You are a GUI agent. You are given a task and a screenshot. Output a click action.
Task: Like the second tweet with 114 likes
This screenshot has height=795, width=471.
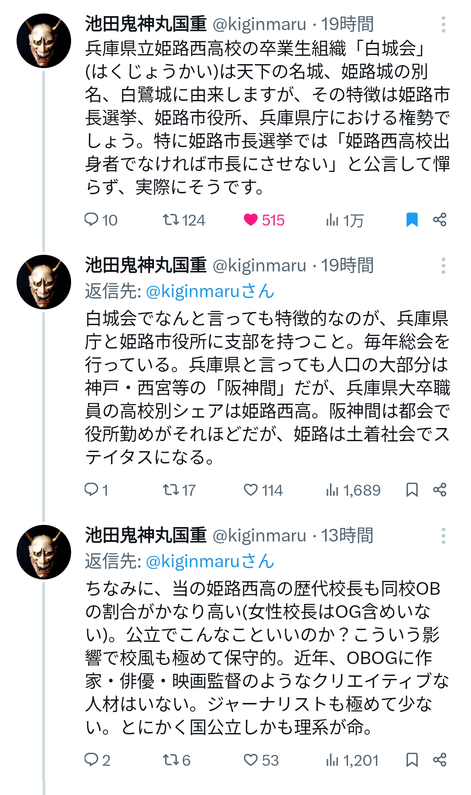[251, 490]
